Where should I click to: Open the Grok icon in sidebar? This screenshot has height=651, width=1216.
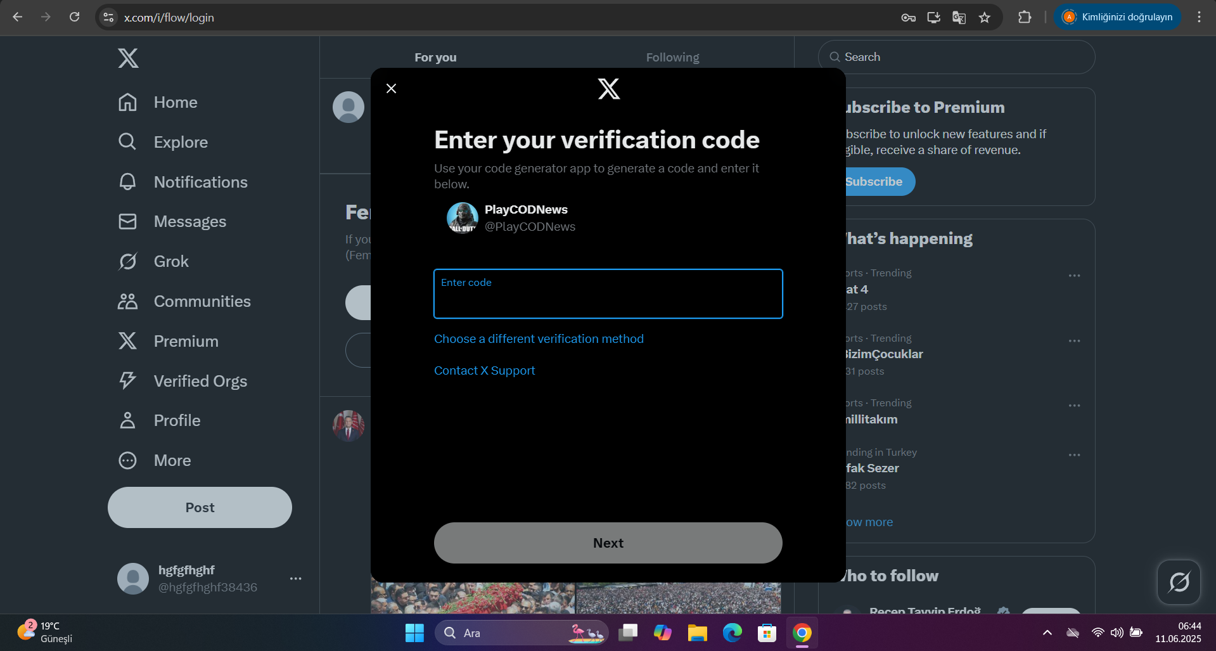click(x=127, y=261)
